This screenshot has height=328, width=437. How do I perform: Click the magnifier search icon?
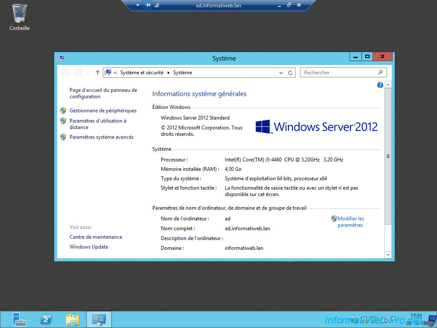[380, 73]
